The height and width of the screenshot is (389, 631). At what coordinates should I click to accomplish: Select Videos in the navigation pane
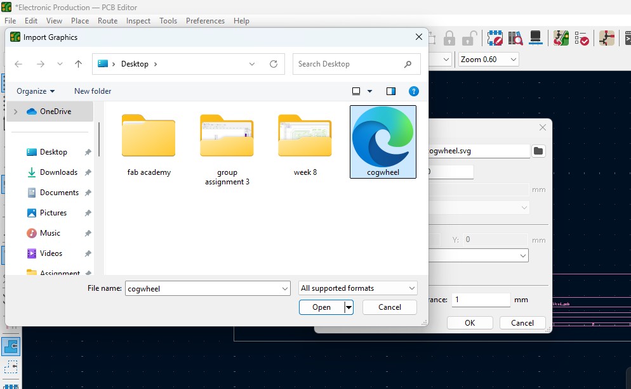(x=50, y=253)
